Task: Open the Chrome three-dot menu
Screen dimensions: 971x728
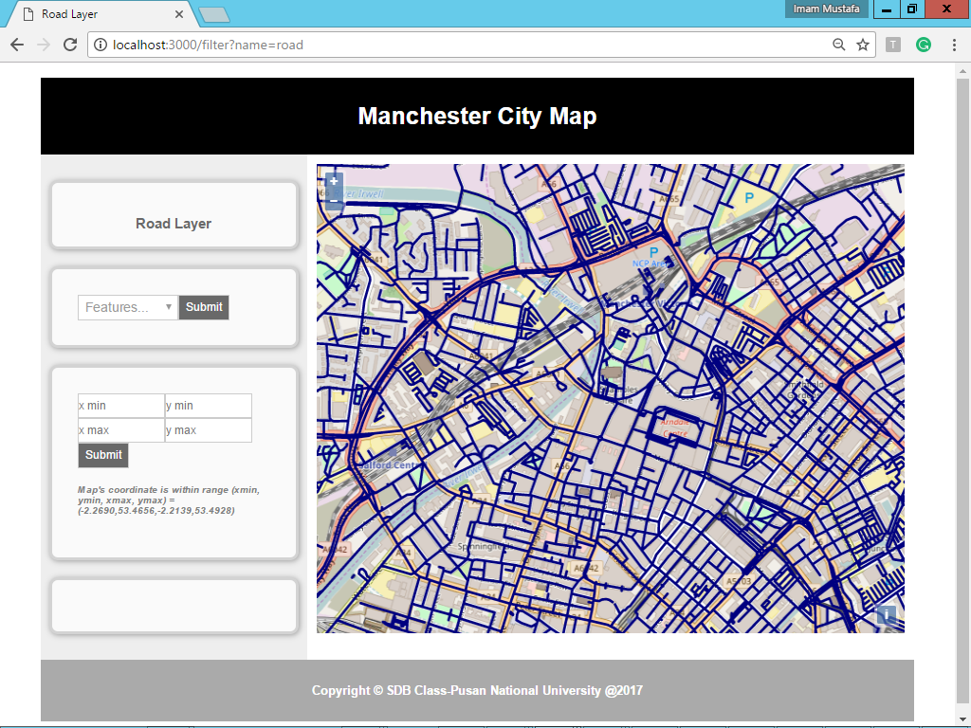Action: pyautogui.click(x=954, y=45)
